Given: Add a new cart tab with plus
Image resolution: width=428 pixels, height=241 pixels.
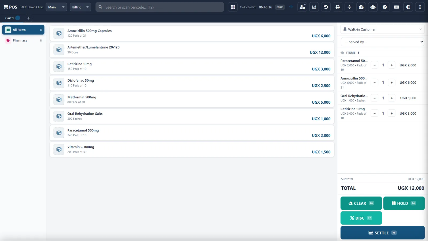Looking at the screenshot, I should click(29, 18).
